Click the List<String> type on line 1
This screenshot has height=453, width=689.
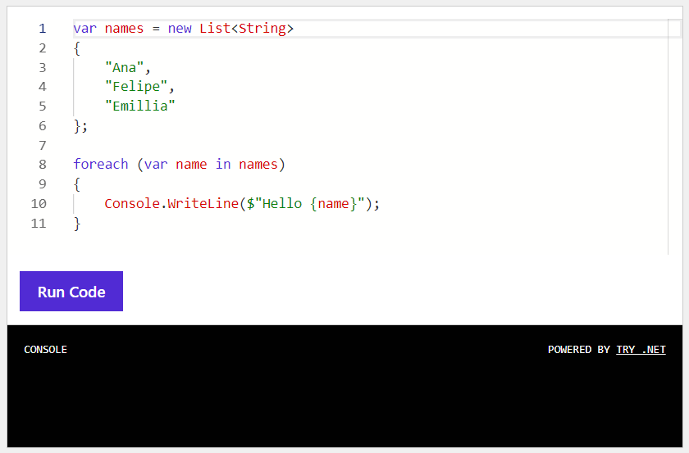(x=247, y=29)
